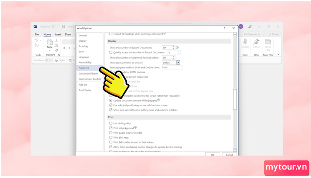311x178 pixels.
Task: Check Quickly access this number of Recent Documents
Action: pyautogui.click(x=111, y=52)
